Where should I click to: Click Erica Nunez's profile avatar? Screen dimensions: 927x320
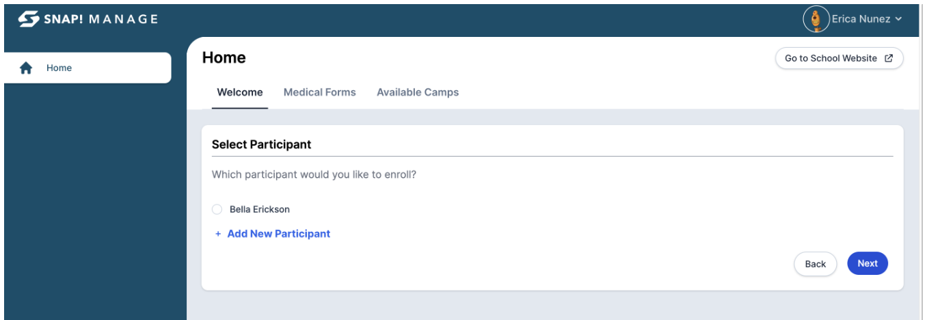(x=816, y=19)
